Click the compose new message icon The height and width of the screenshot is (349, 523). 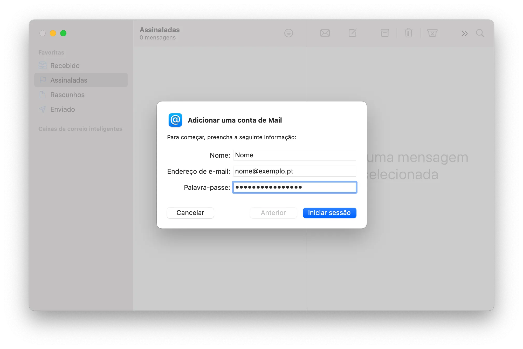click(353, 33)
